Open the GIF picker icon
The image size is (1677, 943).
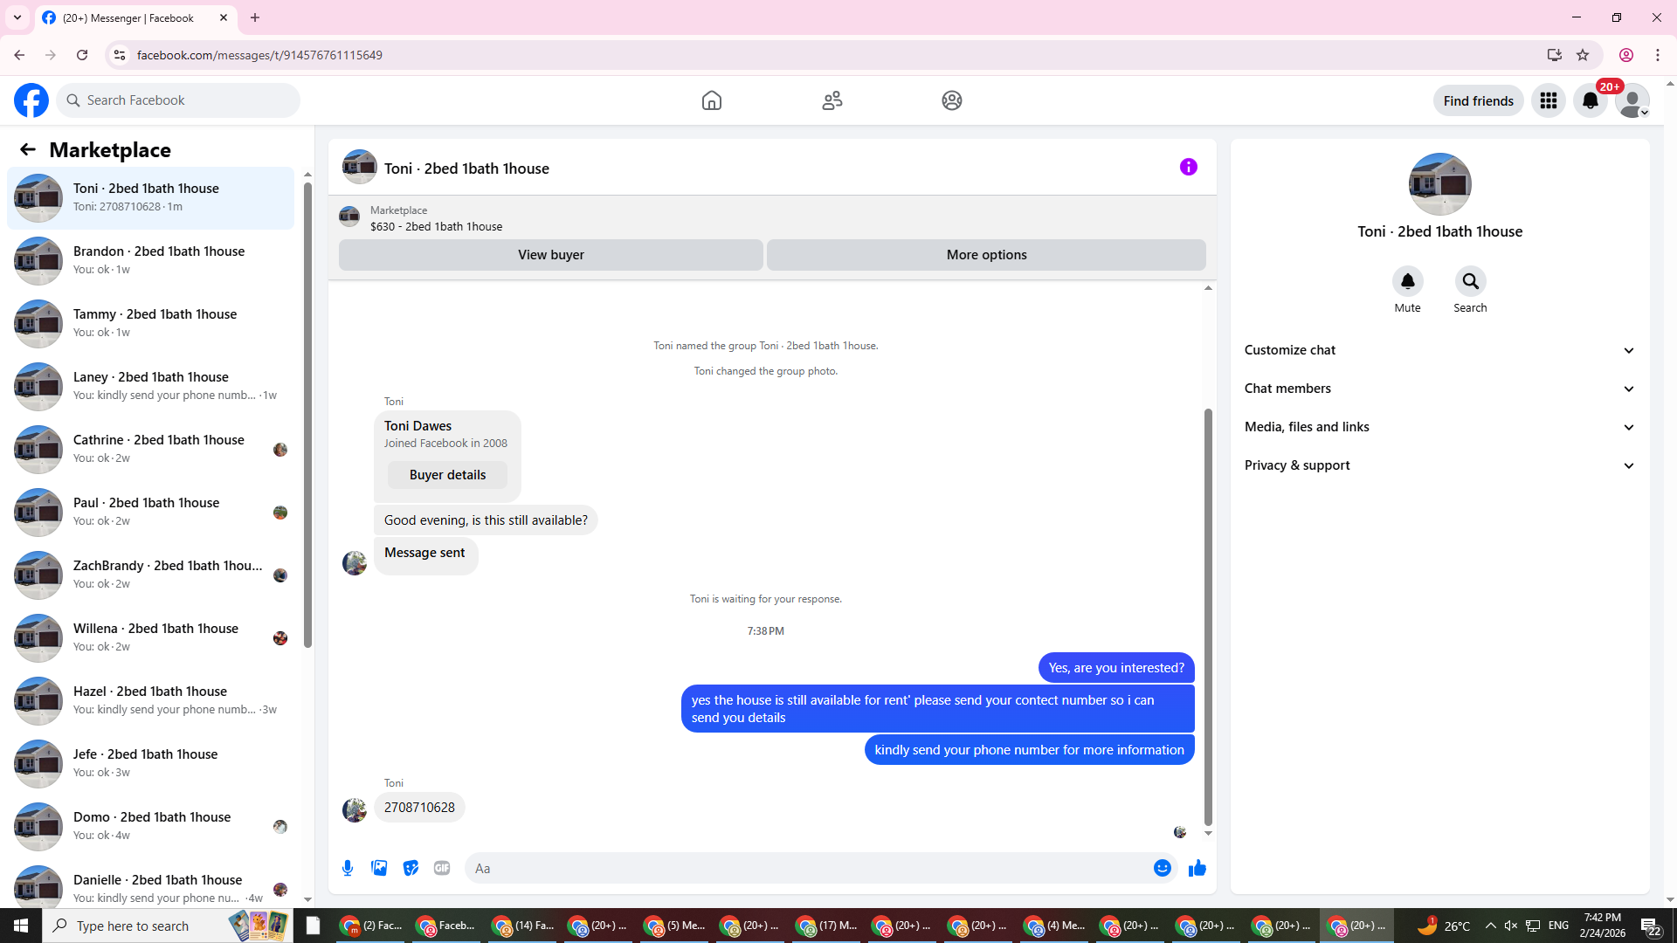click(x=442, y=868)
